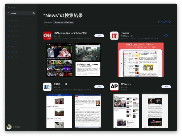
Task: Download ITmedia using the cloud icon
Action: click(166, 36)
